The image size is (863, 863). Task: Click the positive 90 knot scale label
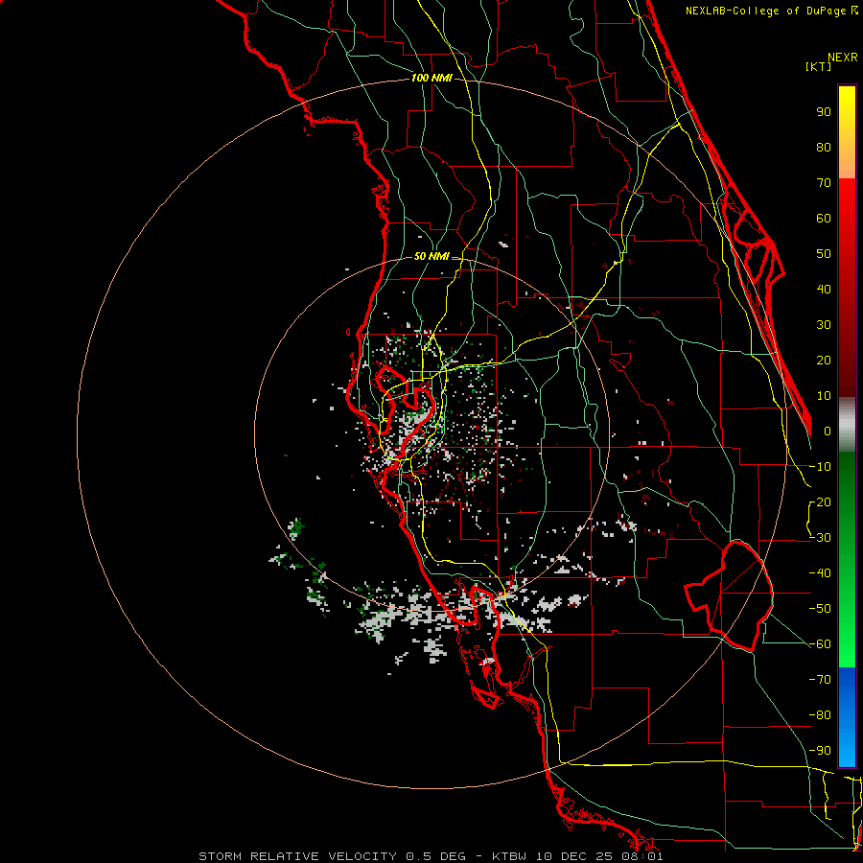coord(824,112)
